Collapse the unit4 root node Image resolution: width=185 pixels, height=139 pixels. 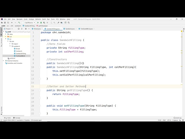(3, 32)
